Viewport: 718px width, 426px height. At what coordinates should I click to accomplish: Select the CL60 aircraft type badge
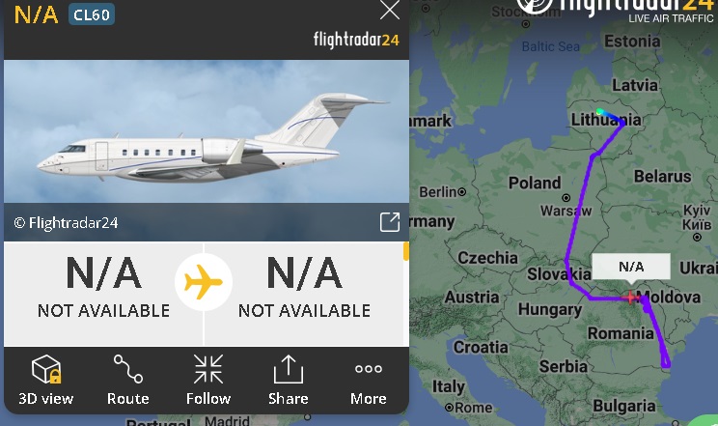tap(92, 14)
